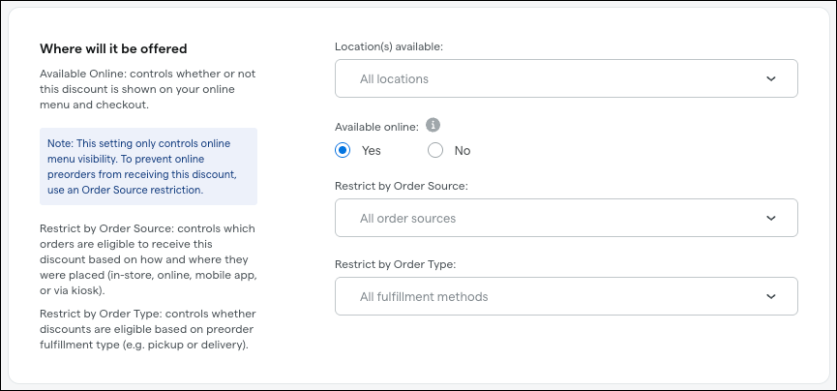This screenshot has width=837, height=391.
Task: Click the chevron in Restrict by Order Source field
Action: (x=771, y=218)
